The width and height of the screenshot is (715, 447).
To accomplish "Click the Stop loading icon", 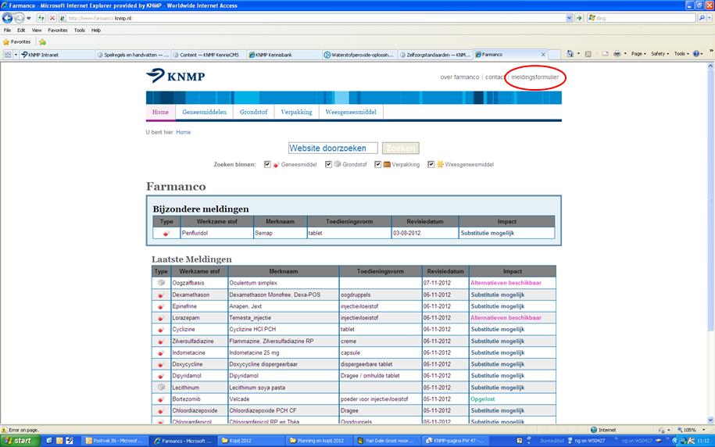I will coord(52,18).
